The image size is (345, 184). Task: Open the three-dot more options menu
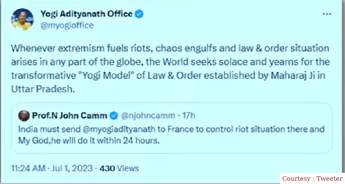[326, 14]
